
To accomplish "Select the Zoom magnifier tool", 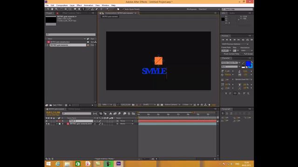I will (x=56, y=9).
